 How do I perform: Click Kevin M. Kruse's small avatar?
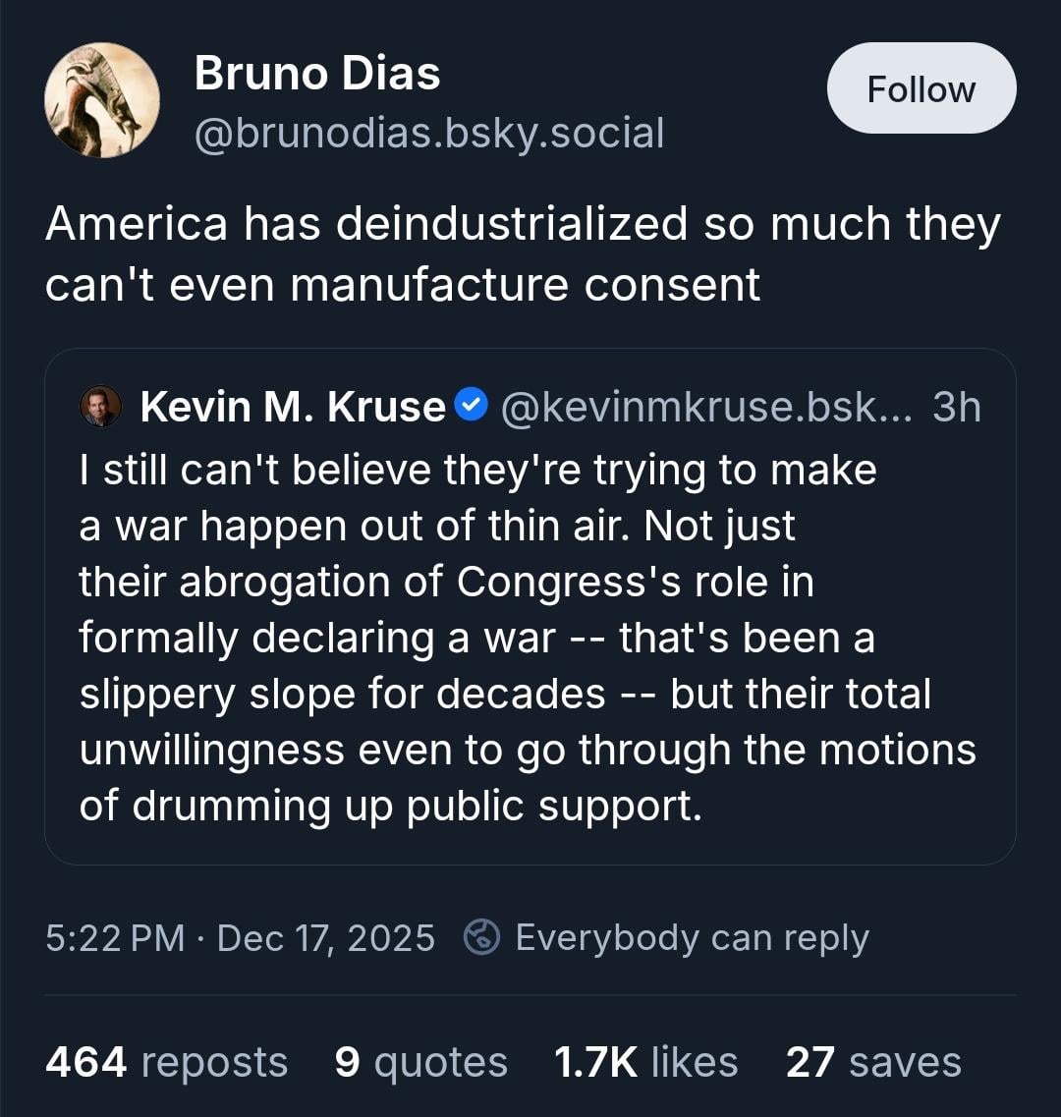[x=100, y=406]
